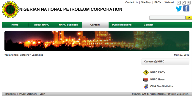This screenshot has height=107, width=193.
Task: Reset text size with the last A button
Action: [188, 2]
